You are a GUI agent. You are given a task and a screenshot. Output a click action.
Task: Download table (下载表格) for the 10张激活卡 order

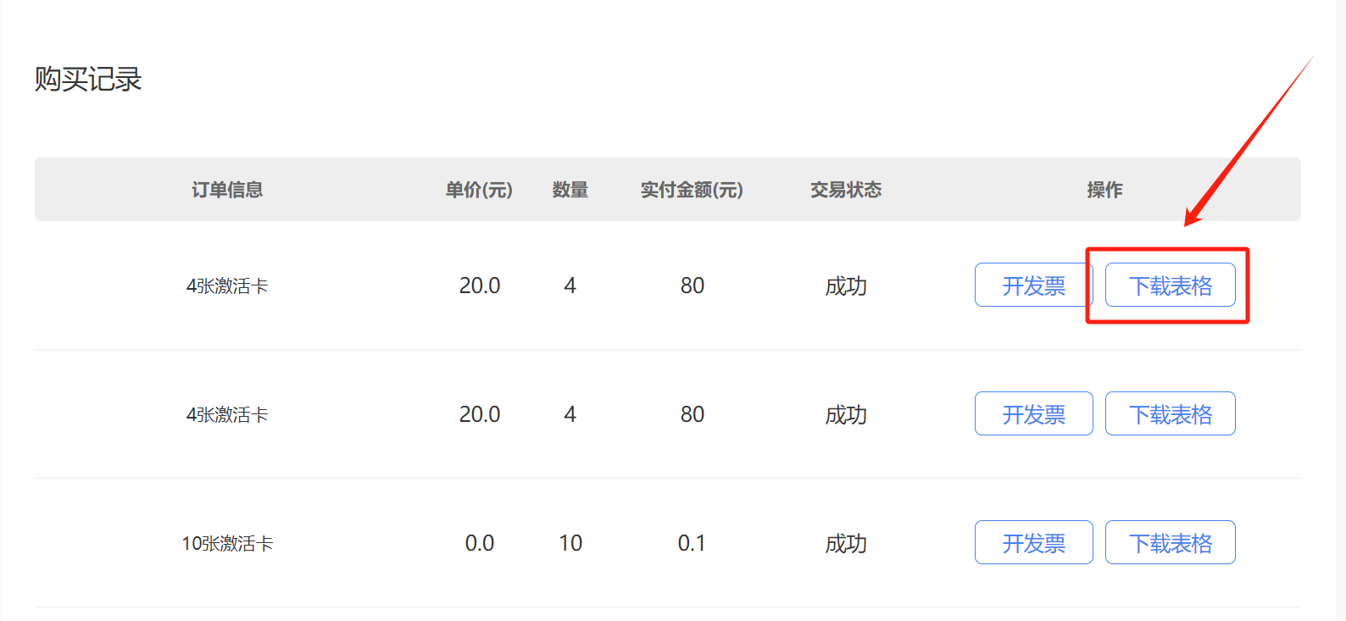(1170, 543)
